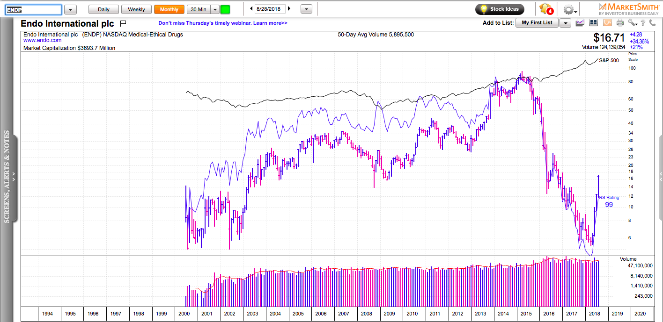This screenshot has width=663, height=322.
Task: Click the 8/28/2018 date field
Action: 270,9
